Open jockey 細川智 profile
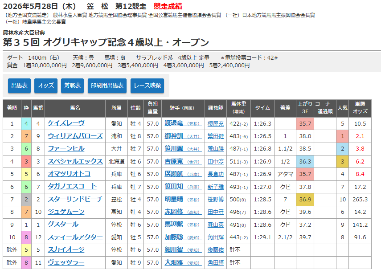The width and height of the screenshot is (381, 274). [183, 249]
